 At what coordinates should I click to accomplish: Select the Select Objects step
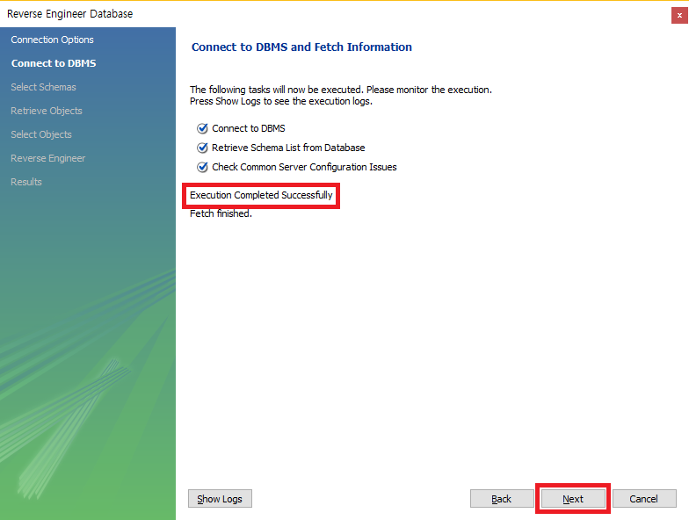[41, 134]
